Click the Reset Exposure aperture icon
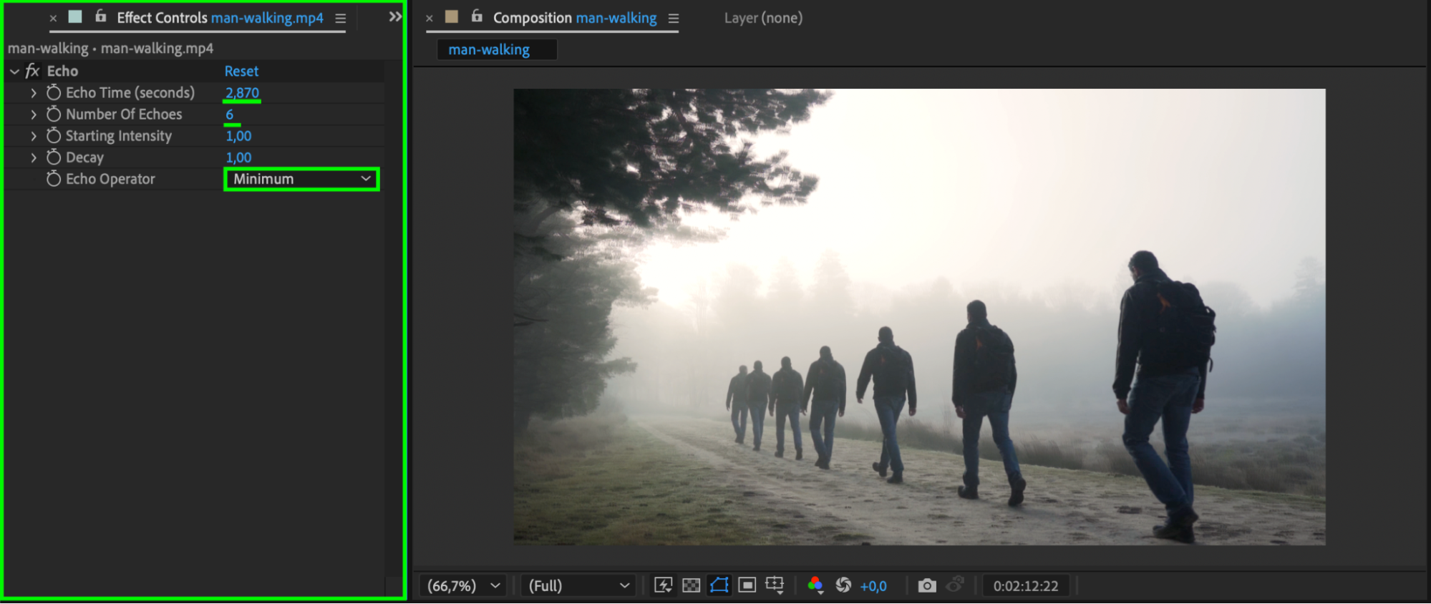Screen dimensions: 1431x604 tap(843, 585)
